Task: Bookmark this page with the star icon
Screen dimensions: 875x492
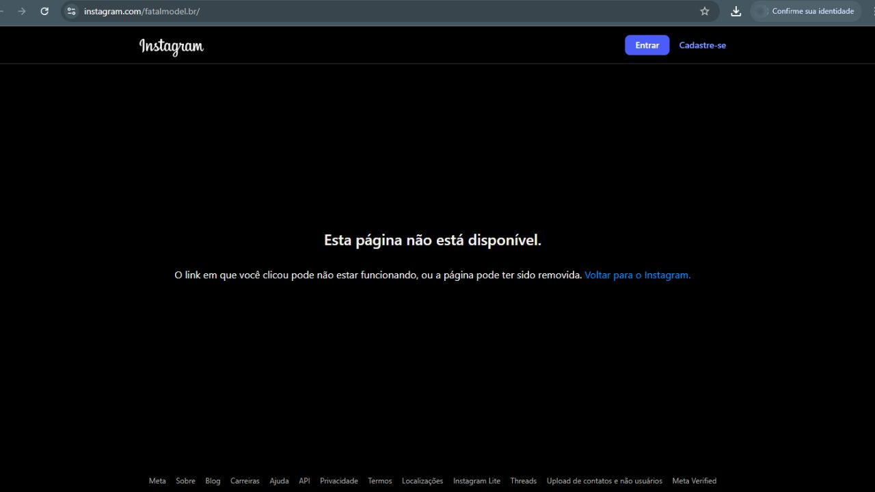Action: (705, 11)
